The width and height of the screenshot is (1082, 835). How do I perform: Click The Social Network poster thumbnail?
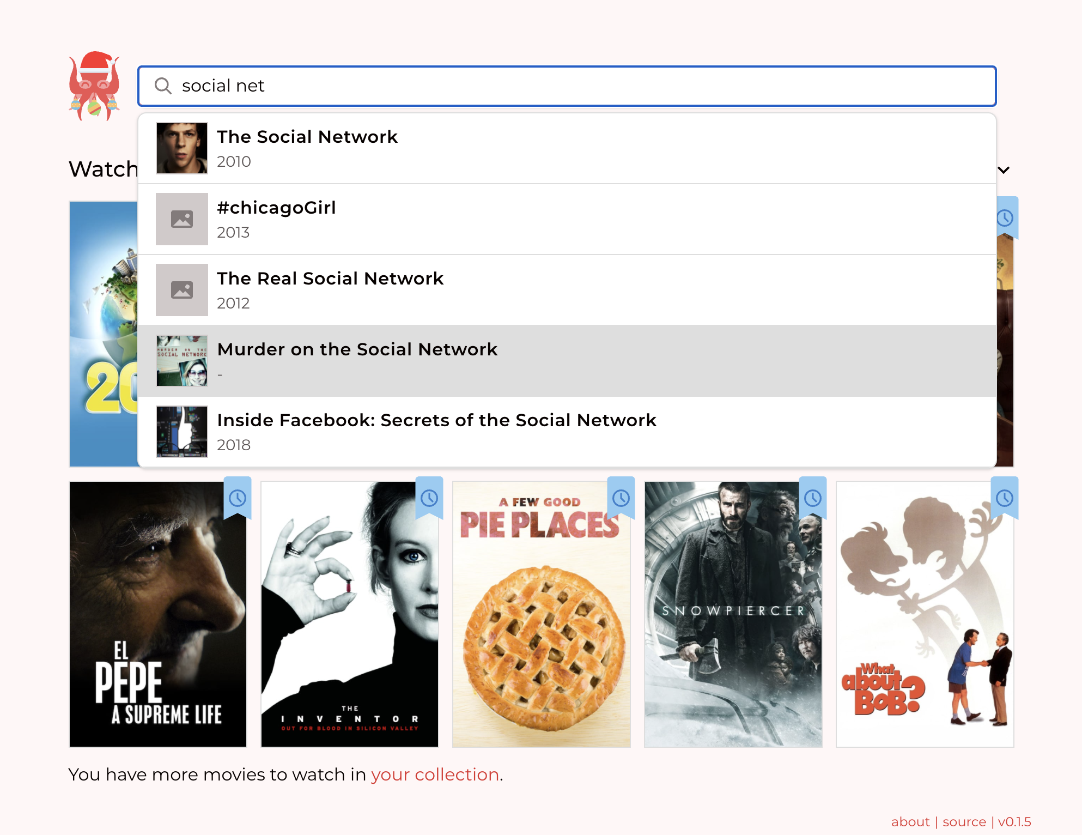(x=182, y=148)
